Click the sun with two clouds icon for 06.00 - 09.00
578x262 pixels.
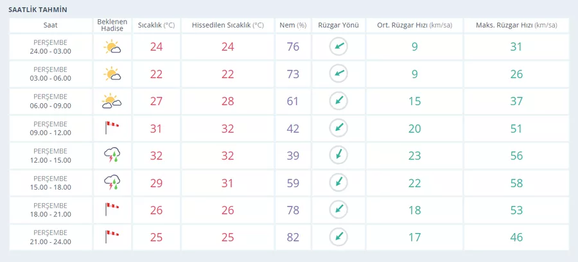[112, 101]
